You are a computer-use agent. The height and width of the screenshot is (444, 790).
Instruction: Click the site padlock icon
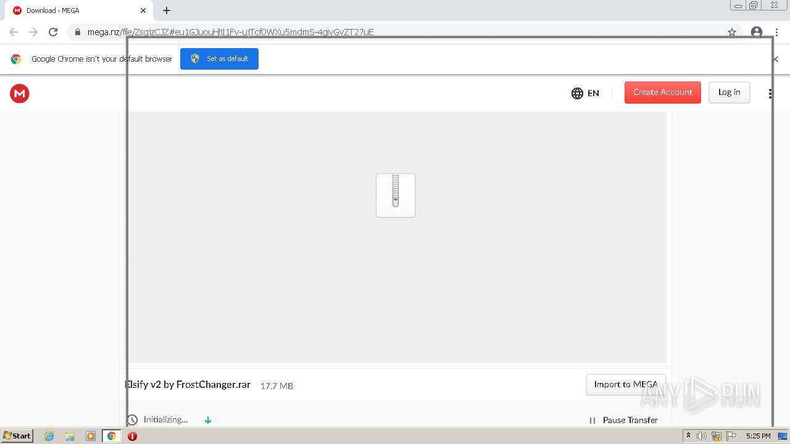(x=78, y=32)
